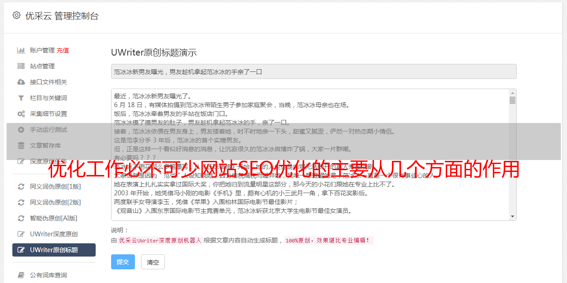Screen dimensions: 567x283
Task: Select the active UWriter原创标题 item
Action: (54, 250)
